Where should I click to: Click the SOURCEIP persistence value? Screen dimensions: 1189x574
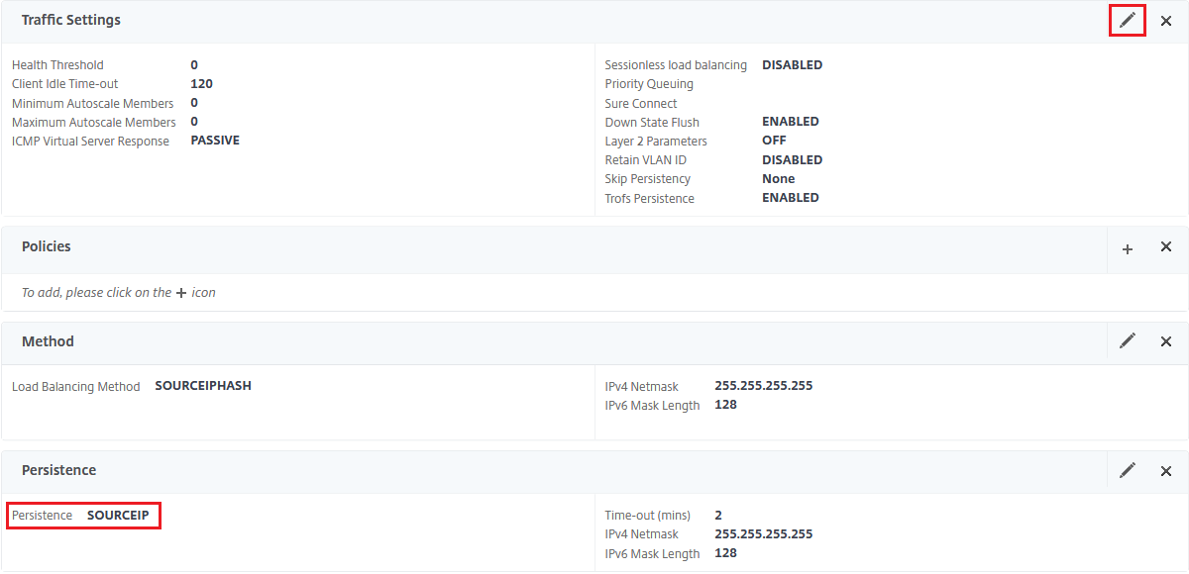118,516
